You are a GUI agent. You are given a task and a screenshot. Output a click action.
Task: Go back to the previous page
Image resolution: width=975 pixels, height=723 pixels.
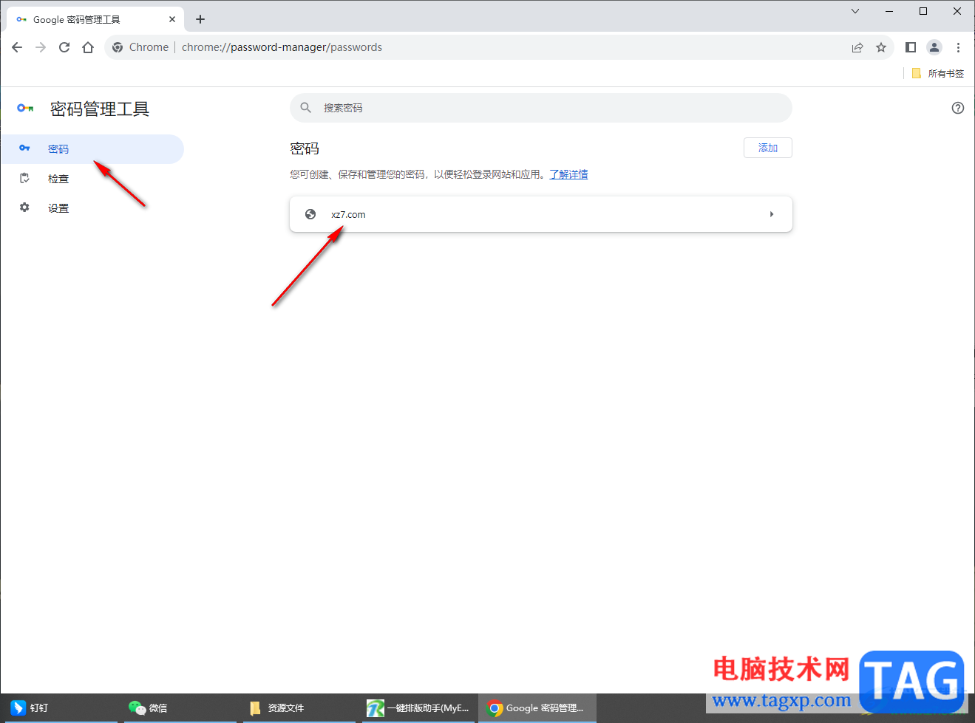tap(17, 47)
